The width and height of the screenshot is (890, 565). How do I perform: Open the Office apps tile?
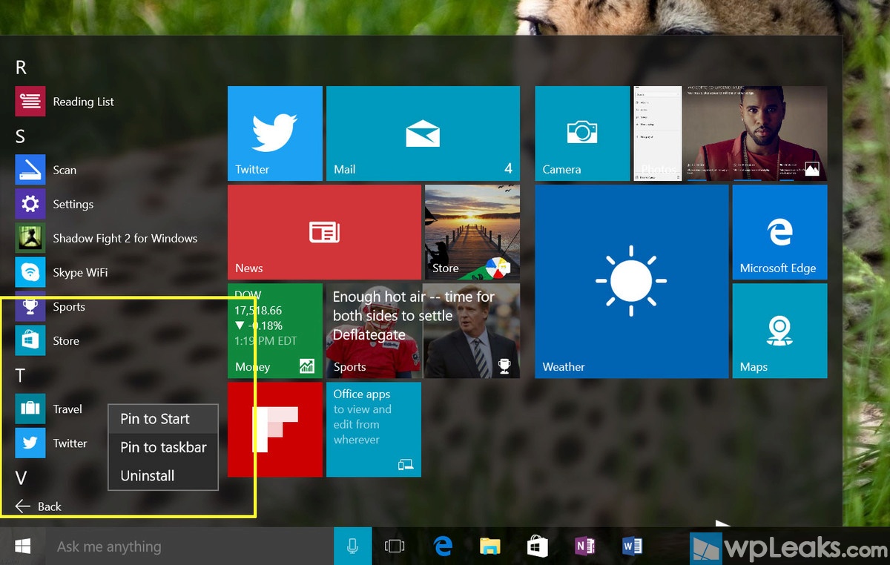[x=374, y=429]
